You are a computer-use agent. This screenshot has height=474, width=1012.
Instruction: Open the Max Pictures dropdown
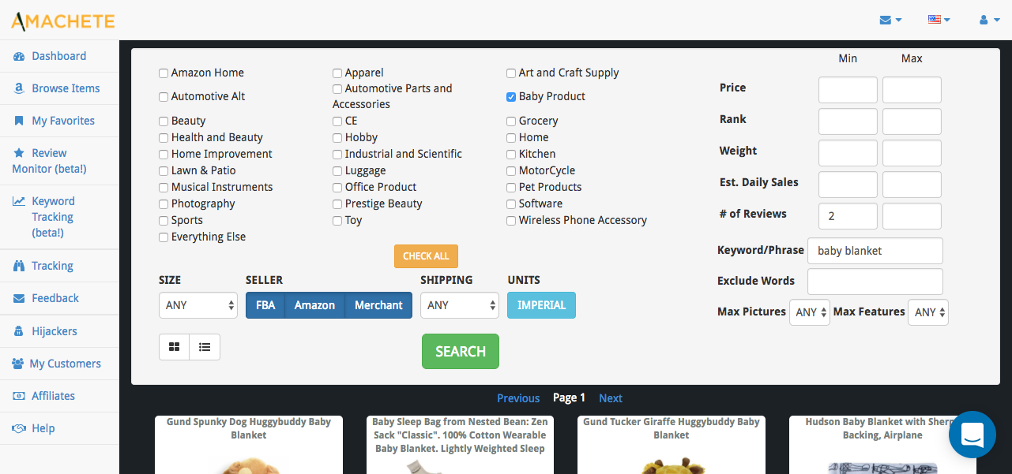coord(810,312)
